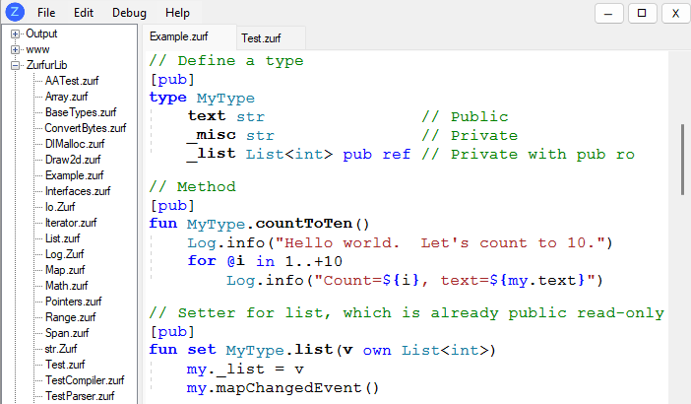Click the "// Method" comment line
Viewport: 691px width, 404px height.
pos(192,187)
